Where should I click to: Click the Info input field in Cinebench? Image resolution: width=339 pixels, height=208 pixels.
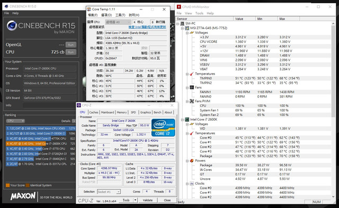point(50,105)
